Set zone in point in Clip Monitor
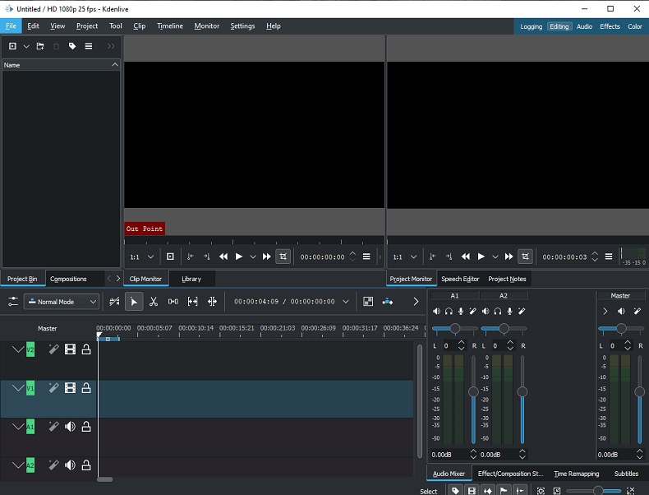Viewport: 649px width, 495px height. click(191, 257)
